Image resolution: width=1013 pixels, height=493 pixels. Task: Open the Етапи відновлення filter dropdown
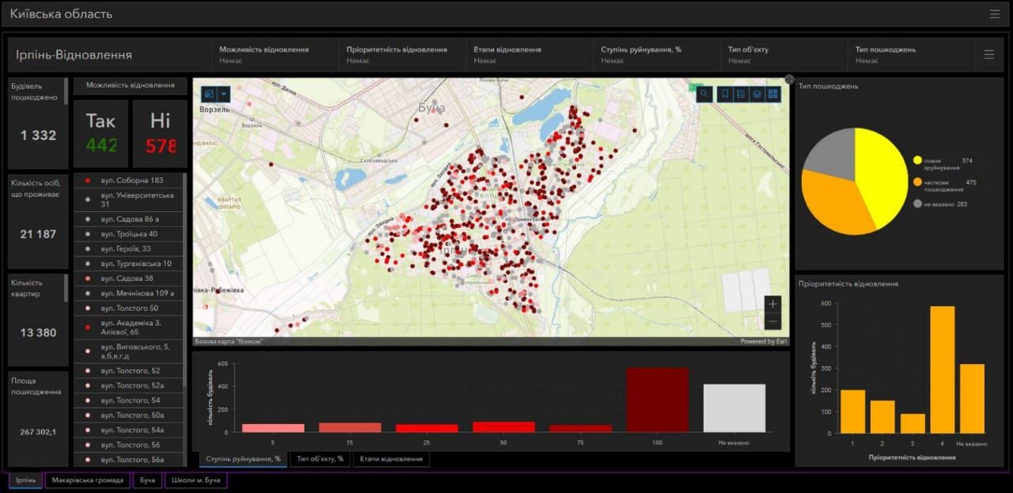(529, 55)
